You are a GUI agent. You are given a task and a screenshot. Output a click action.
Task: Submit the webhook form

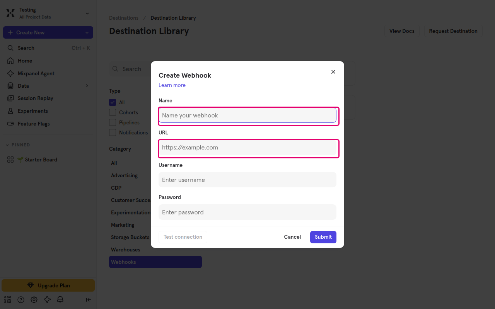click(x=323, y=237)
